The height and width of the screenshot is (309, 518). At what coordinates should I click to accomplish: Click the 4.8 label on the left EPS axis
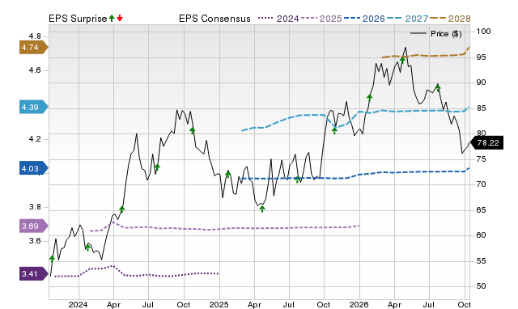click(35, 36)
